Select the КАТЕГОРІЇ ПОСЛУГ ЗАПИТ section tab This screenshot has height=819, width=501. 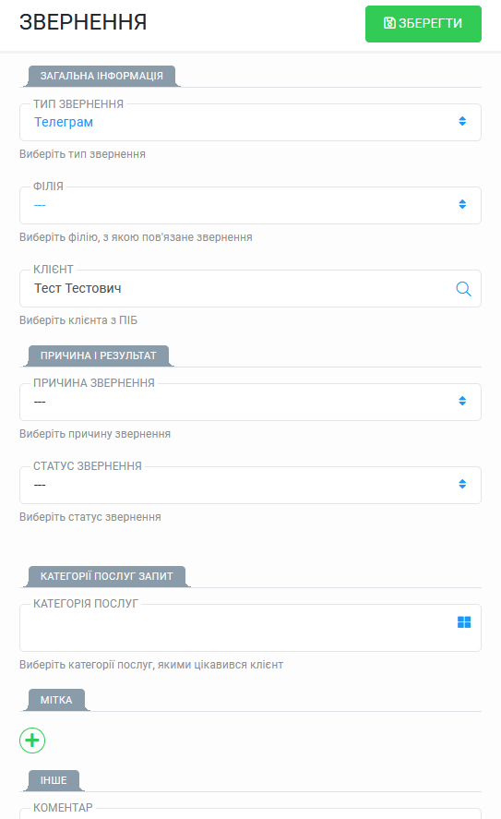pos(106,576)
